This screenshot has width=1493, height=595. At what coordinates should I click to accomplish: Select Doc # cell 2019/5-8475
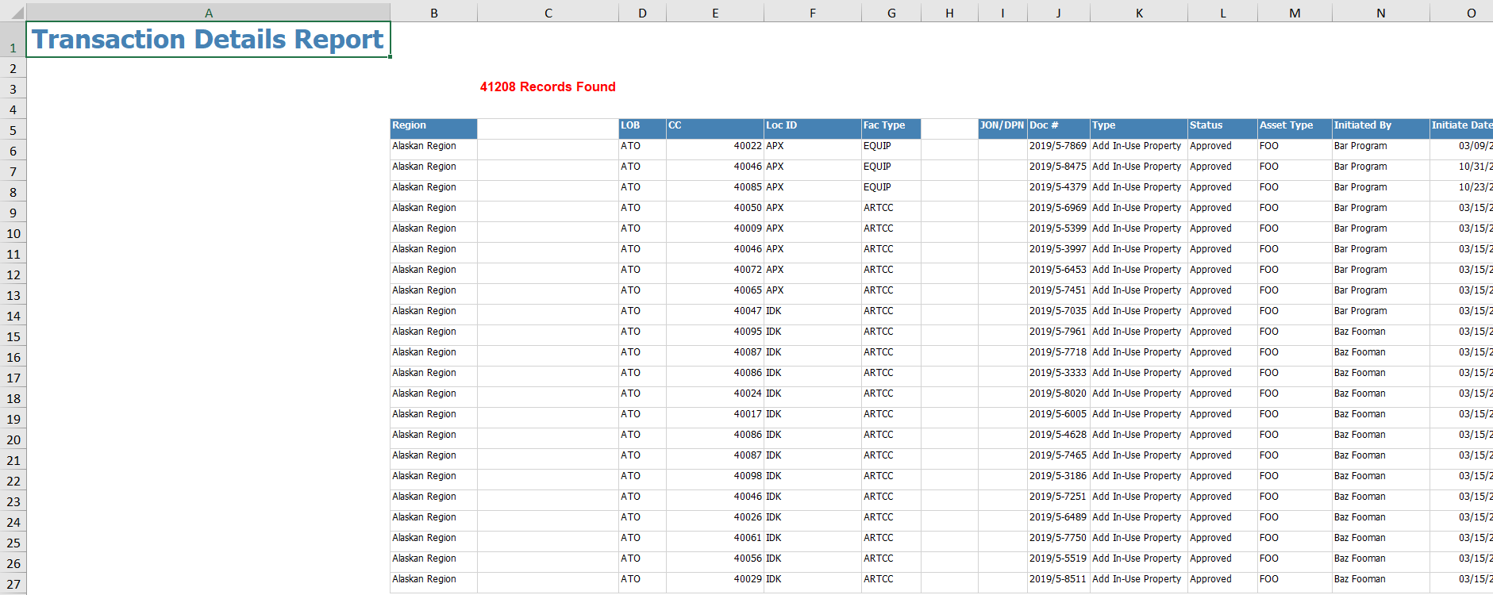point(1059,170)
